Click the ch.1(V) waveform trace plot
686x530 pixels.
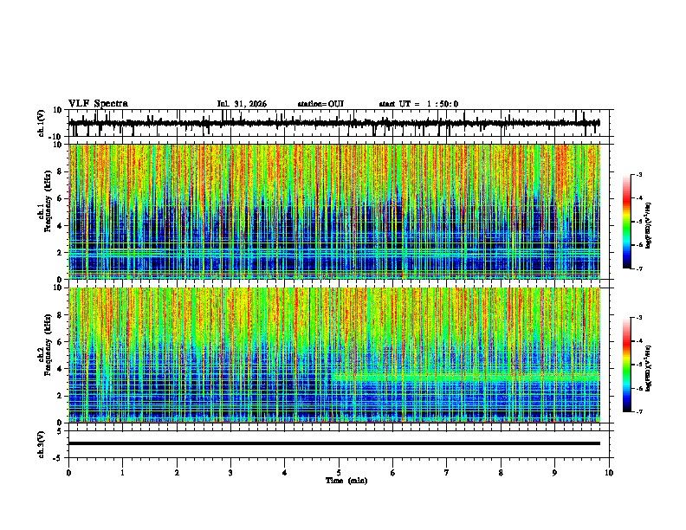click(x=334, y=123)
